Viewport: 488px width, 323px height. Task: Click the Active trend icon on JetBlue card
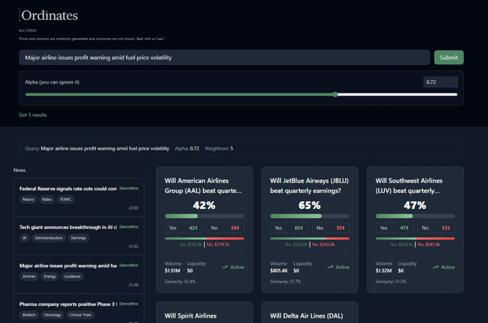(x=330, y=267)
